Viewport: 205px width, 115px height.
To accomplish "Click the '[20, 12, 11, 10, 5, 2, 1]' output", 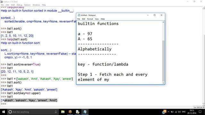I will coord(17,72).
